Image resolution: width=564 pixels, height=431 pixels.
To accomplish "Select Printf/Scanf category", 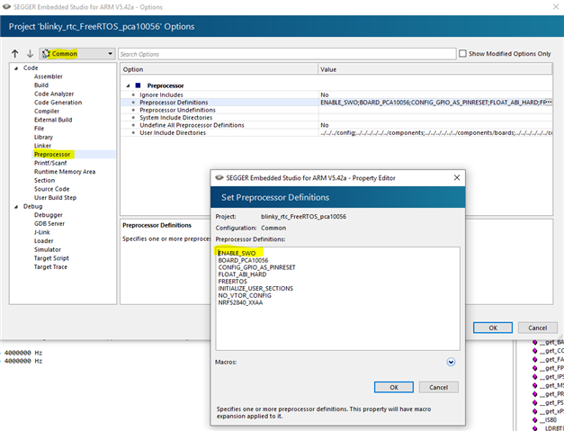I will coord(50,163).
